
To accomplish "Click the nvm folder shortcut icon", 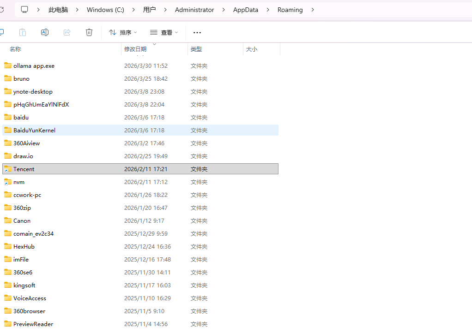I will click(x=8, y=182).
